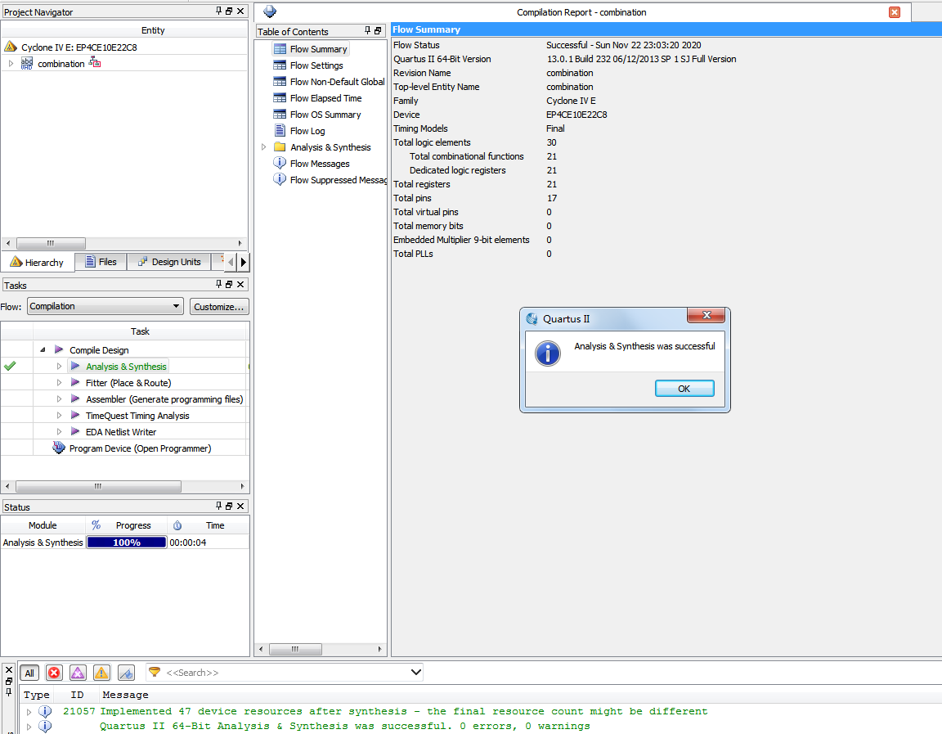Float the Table of Contents pane
This screenshot has width=942, height=734.
point(378,30)
